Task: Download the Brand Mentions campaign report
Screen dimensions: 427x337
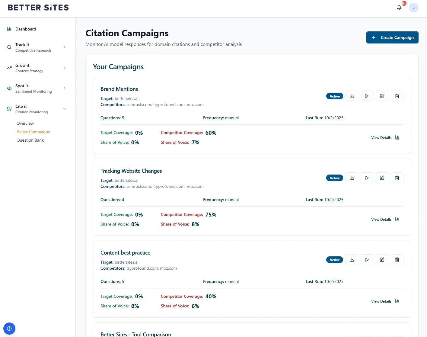Action: [352, 96]
